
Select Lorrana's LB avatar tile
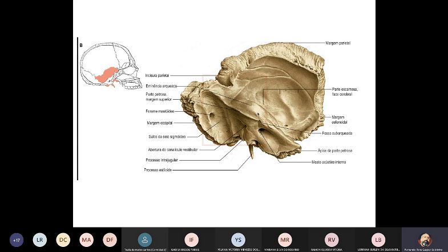pos(378,239)
